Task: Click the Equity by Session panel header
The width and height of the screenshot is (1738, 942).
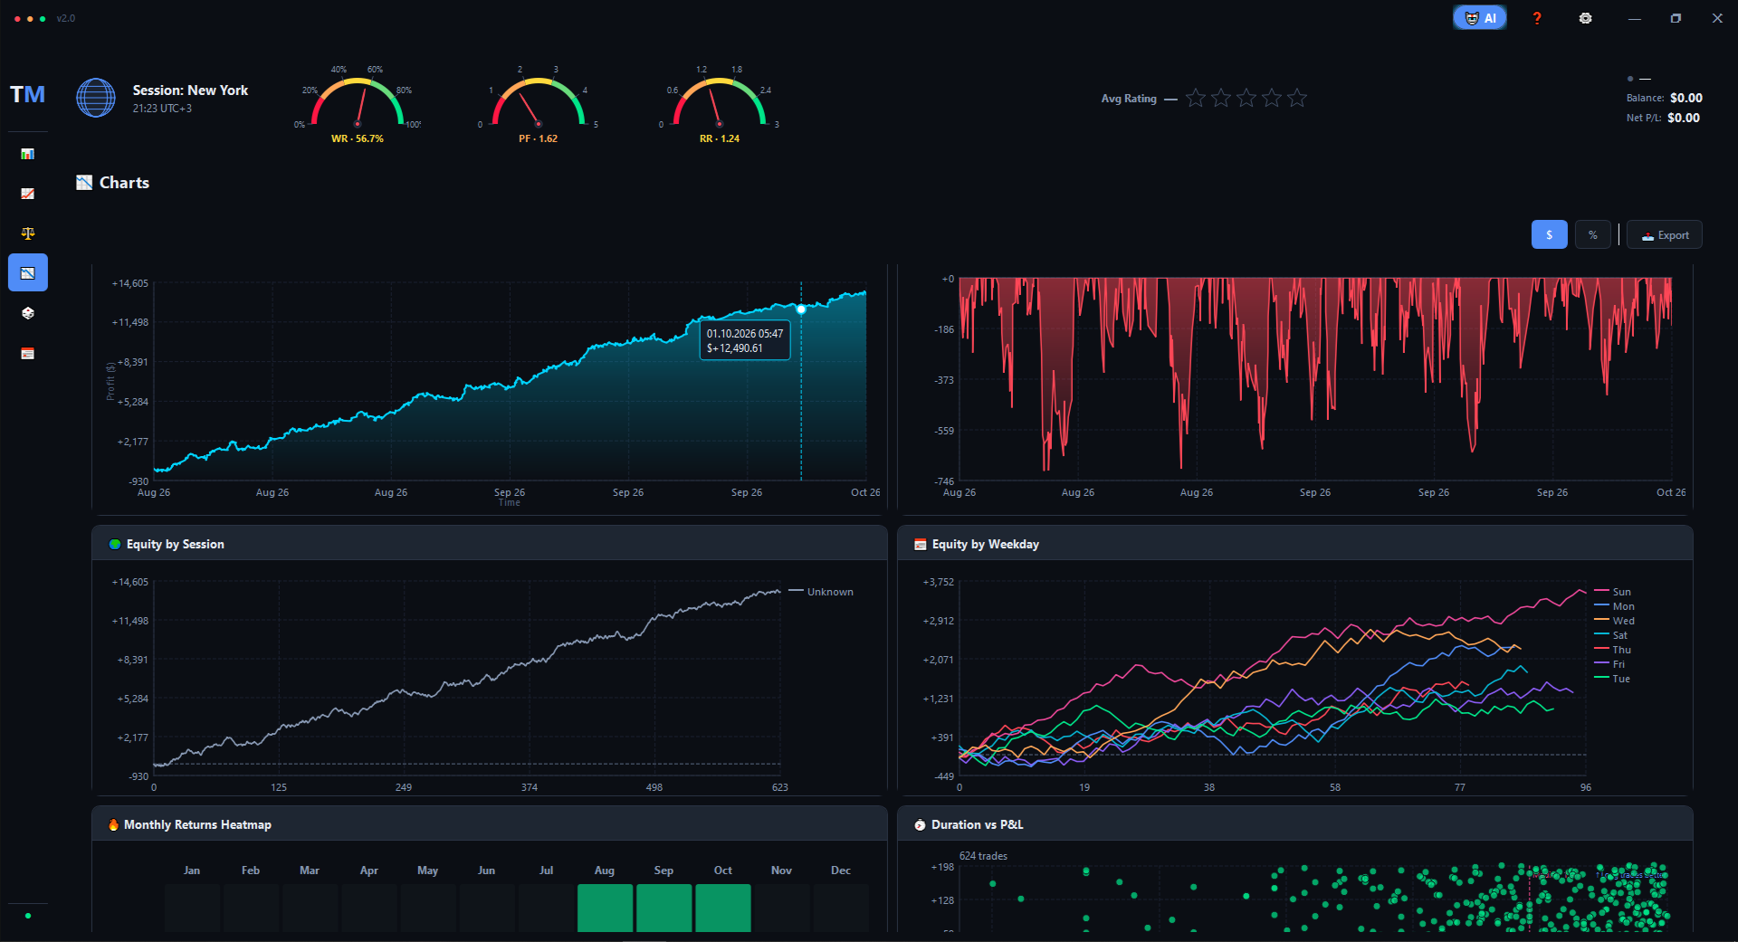Action: pos(489,544)
